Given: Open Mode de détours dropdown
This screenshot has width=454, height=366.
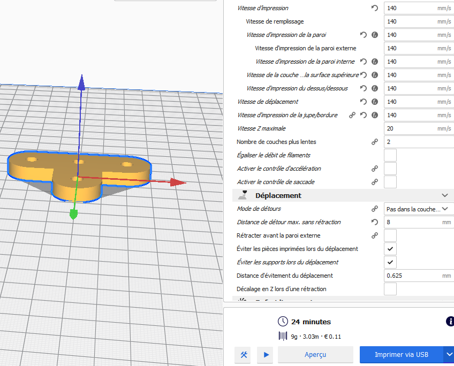Looking at the screenshot, I should tap(419, 209).
